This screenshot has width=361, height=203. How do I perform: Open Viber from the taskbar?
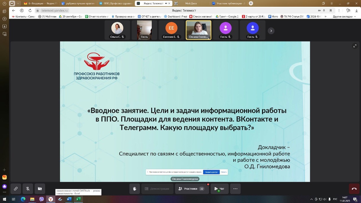click(41, 199)
